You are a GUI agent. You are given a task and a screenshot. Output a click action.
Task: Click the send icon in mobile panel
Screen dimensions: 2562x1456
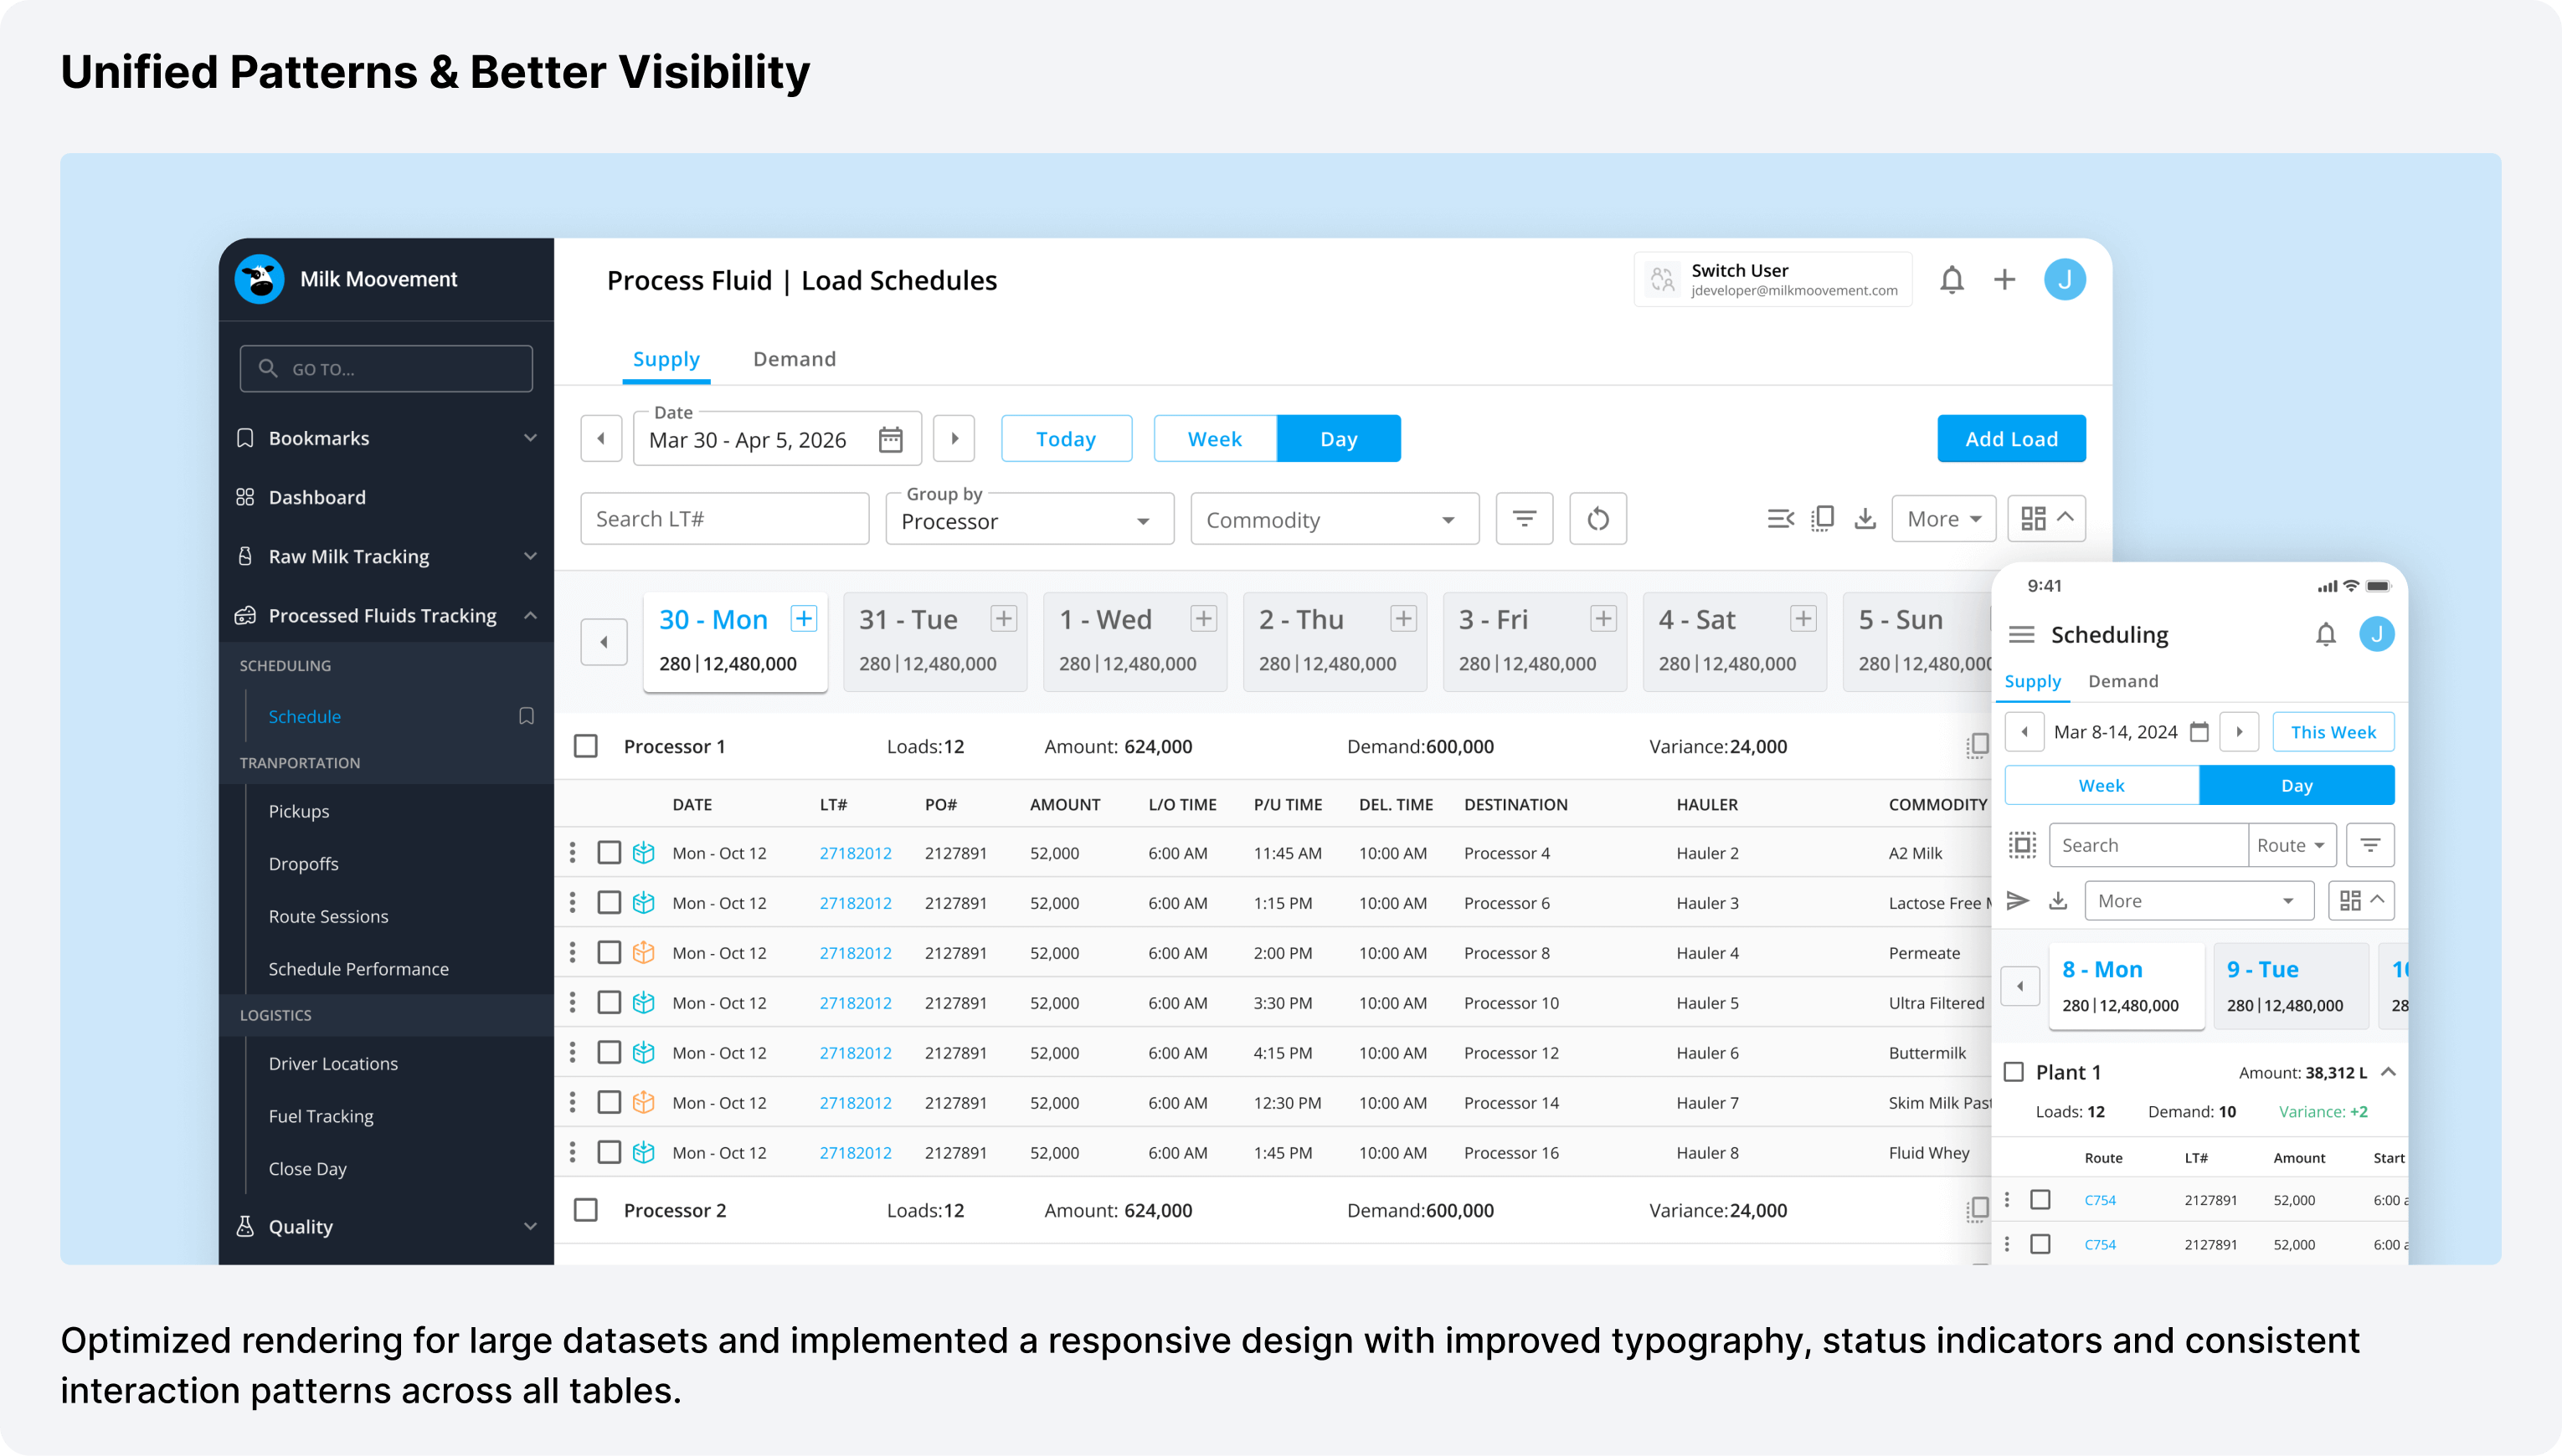[2018, 901]
